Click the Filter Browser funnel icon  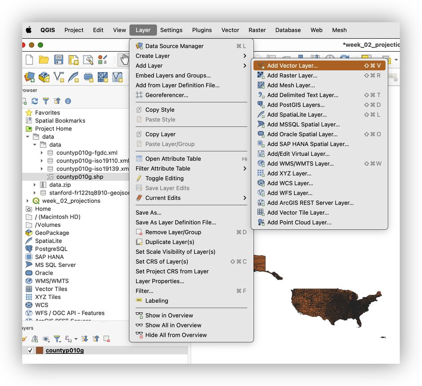[46, 101]
